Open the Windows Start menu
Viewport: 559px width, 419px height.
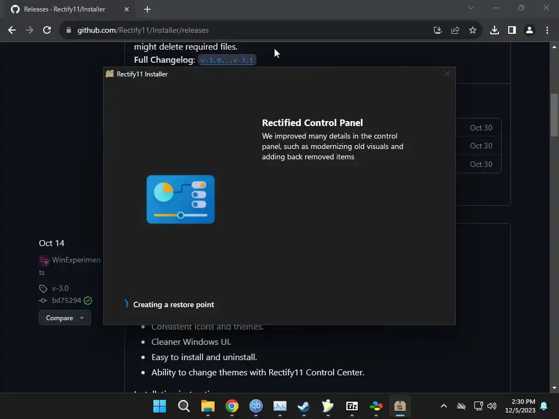coord(160,406)
